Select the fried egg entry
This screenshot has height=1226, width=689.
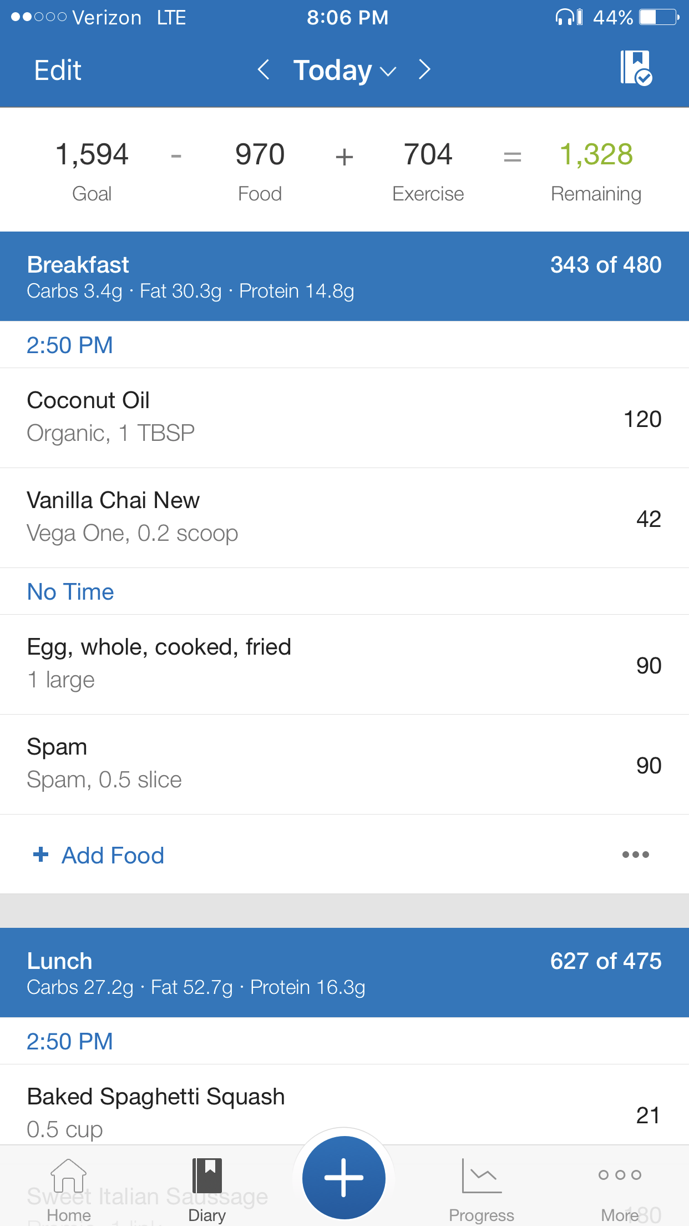point(344,664)
